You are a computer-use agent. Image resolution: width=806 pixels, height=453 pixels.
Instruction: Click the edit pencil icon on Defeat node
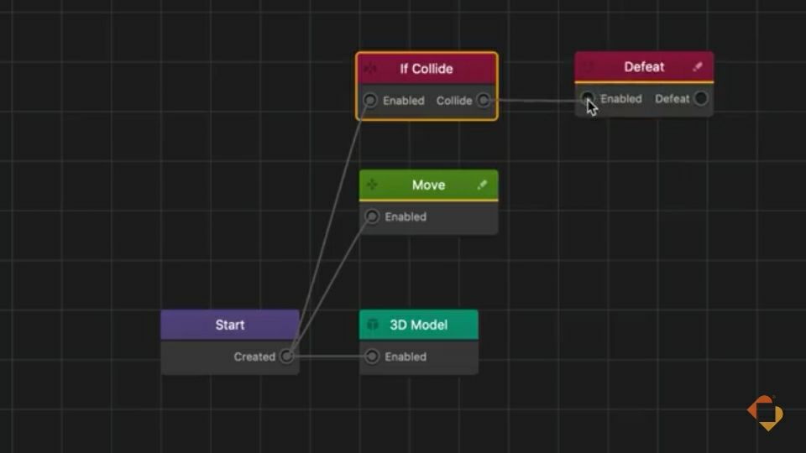(698, 67)
